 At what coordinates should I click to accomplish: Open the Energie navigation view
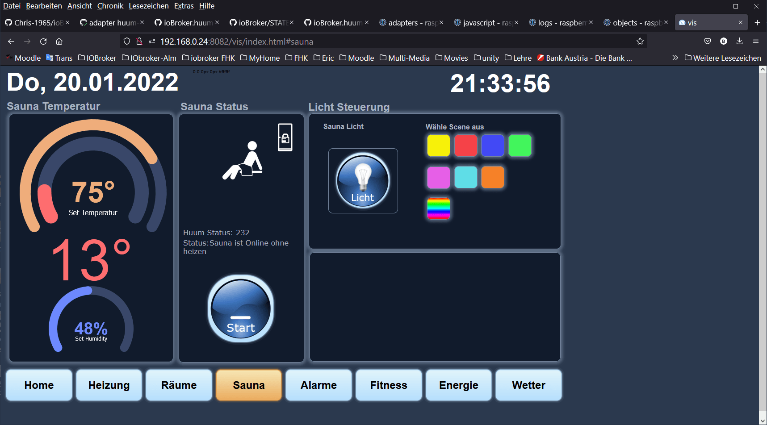pos(458,385)
